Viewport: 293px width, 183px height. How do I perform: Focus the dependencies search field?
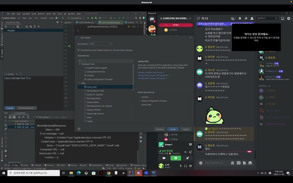tap(106, 61)
